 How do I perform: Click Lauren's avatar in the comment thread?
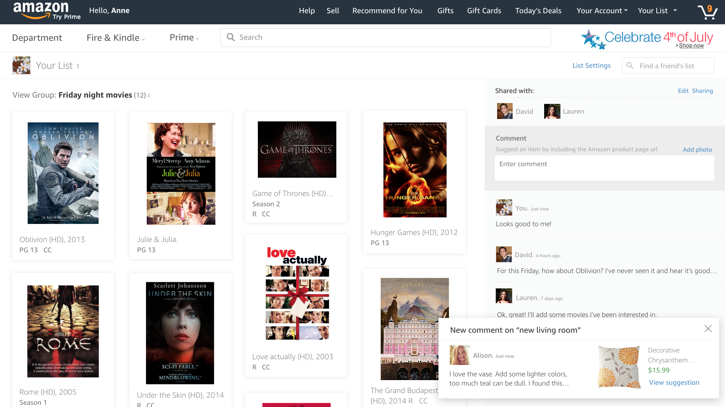(504, 296)
